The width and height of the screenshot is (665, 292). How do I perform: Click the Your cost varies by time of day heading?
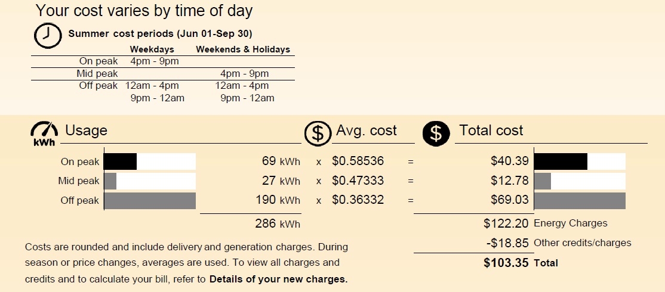coord(144,10)
